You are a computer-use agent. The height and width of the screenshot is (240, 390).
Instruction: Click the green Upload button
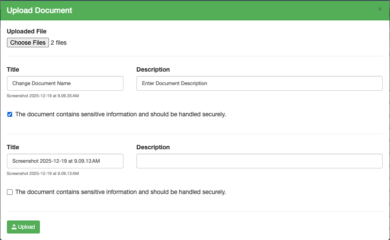point(23,227)
